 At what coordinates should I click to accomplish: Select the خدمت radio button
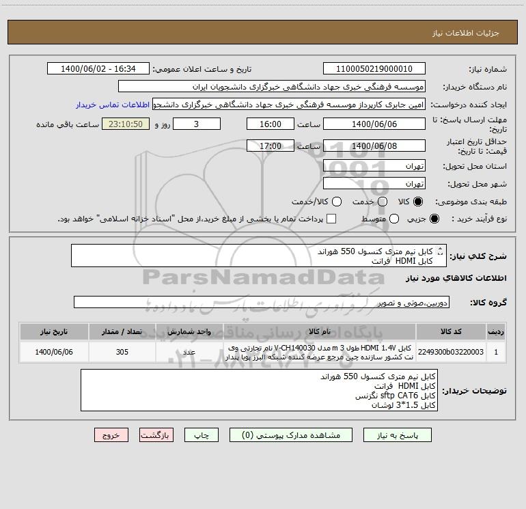coord(383,202)
